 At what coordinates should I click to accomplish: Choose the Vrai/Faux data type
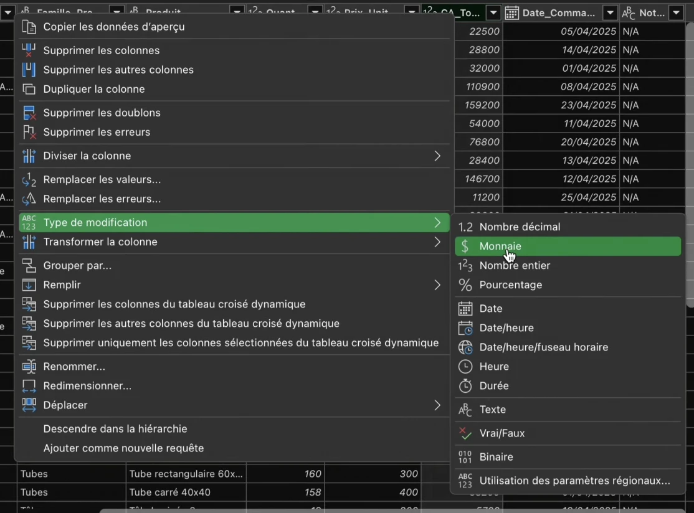[x=568, y=433]
